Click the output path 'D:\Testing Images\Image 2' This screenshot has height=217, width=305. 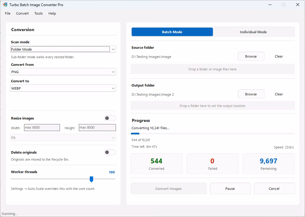coord(153,94)
